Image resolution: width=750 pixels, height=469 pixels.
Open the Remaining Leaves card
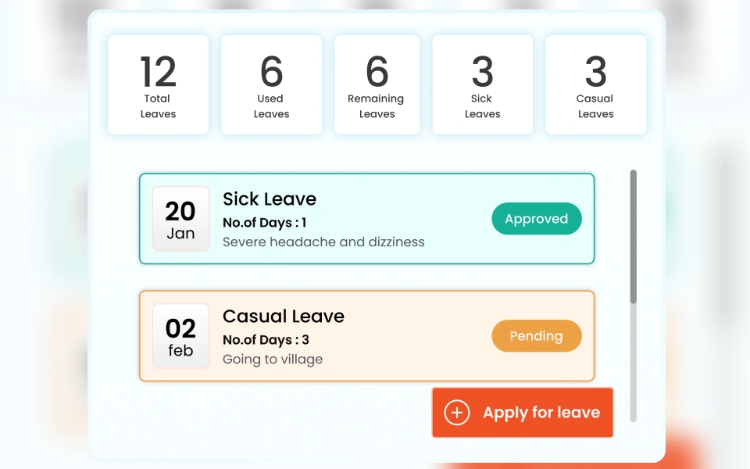pyautogui.click(x=377, y=84)
